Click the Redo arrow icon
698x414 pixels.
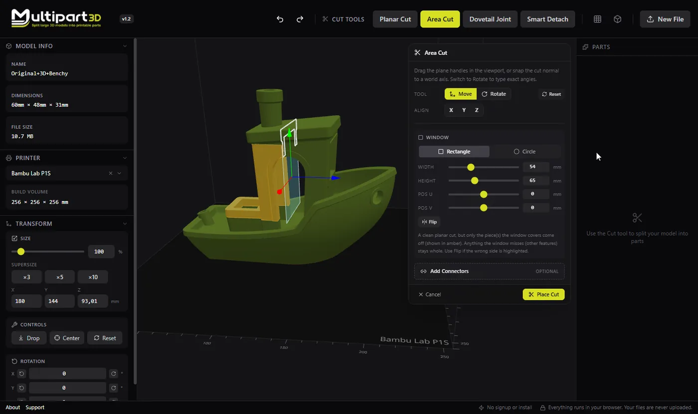pyautogui.click(x=300, y=19)
